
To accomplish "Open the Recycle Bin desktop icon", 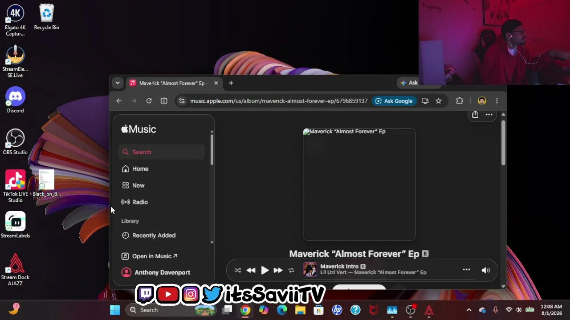I will point(47,17).
